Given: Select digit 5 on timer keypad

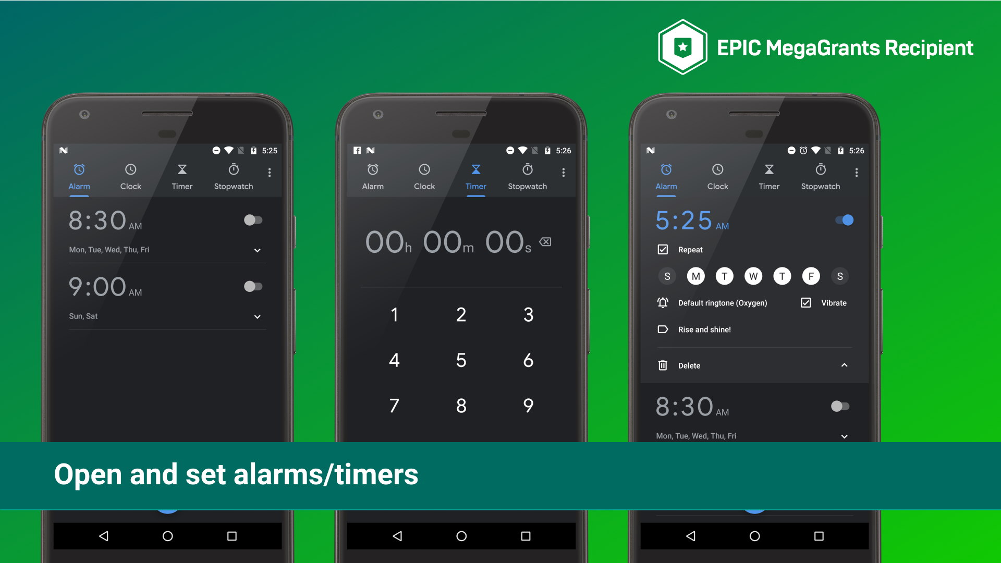Looking at the screenshot, I should [460, 360].
